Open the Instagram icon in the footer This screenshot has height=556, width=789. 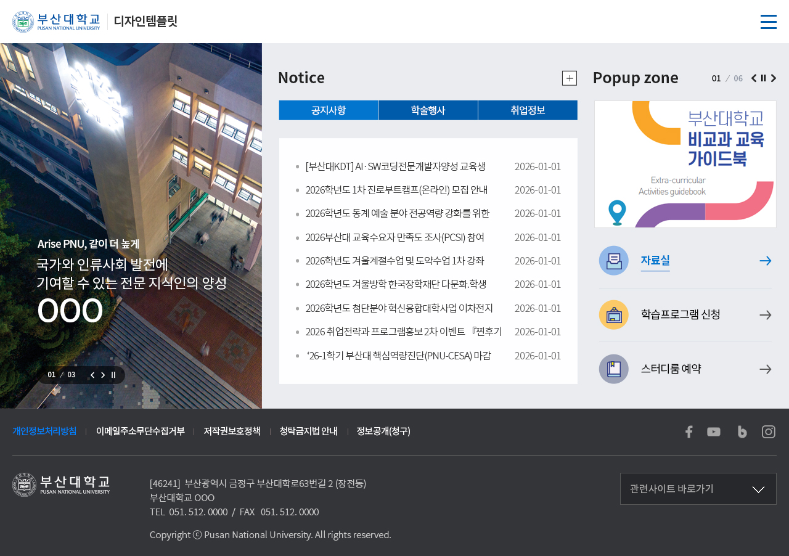(769, 431)
